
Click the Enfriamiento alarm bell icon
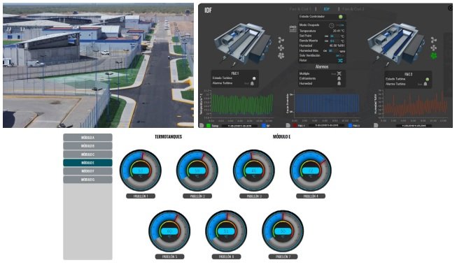tap(339, 78)
